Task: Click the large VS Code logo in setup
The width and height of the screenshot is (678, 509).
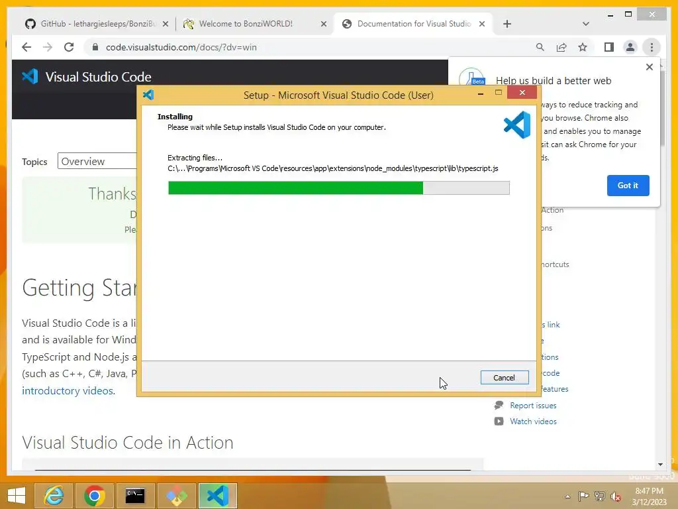Action: click(517, 125)
